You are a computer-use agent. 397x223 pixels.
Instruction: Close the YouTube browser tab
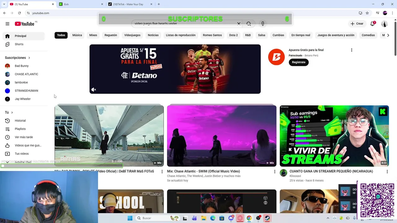[x=53, y=4]
